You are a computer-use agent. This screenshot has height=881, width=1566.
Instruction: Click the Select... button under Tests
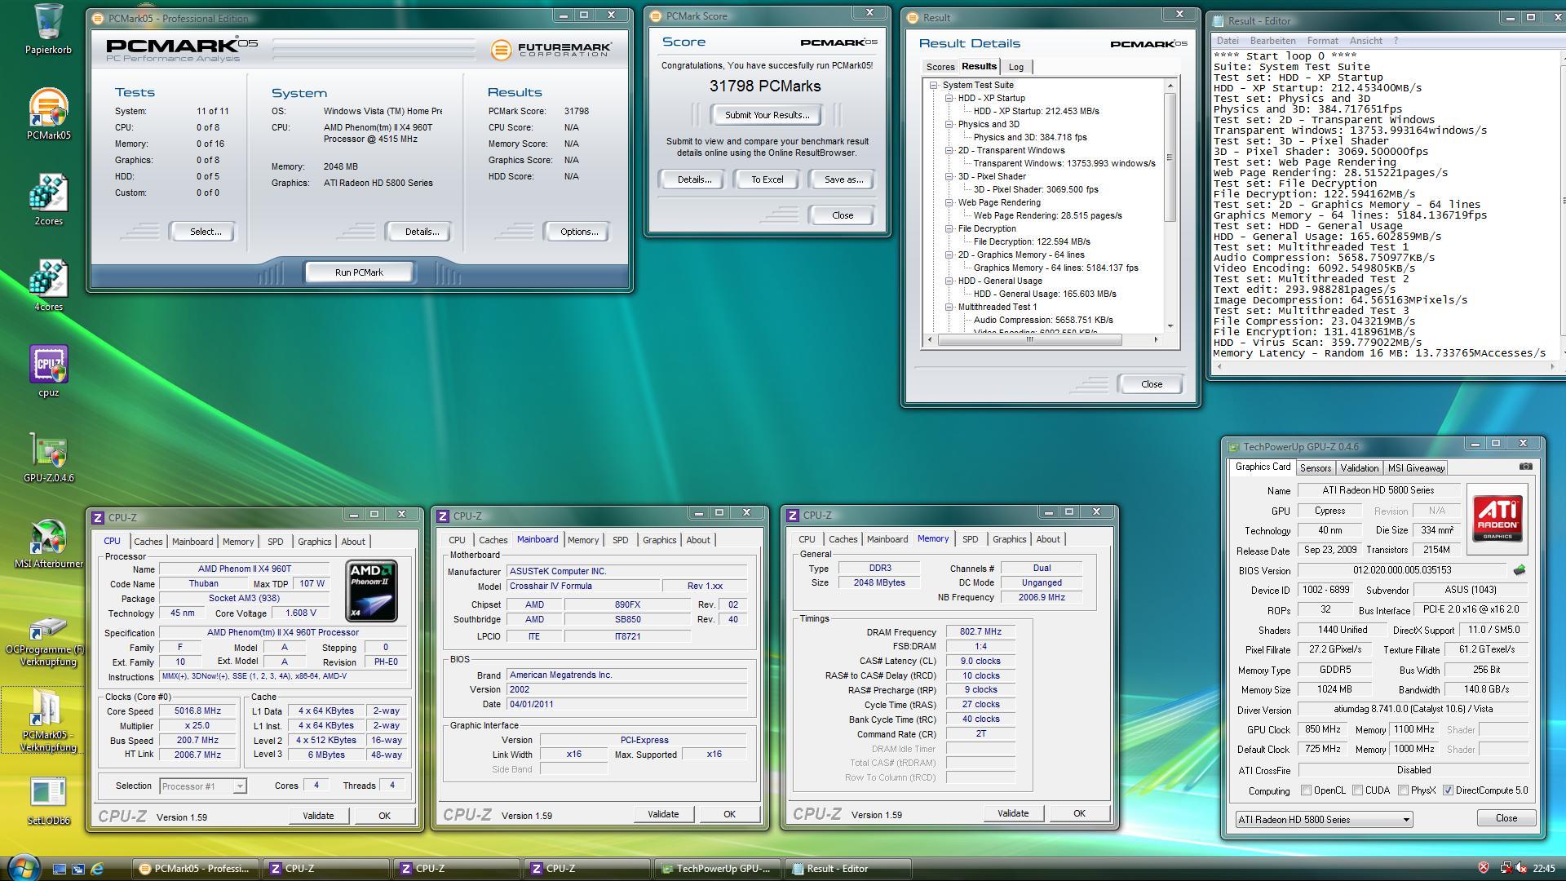tap(206, 232)
